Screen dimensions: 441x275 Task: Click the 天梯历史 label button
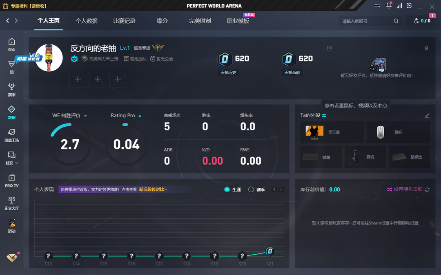[228, 73]
